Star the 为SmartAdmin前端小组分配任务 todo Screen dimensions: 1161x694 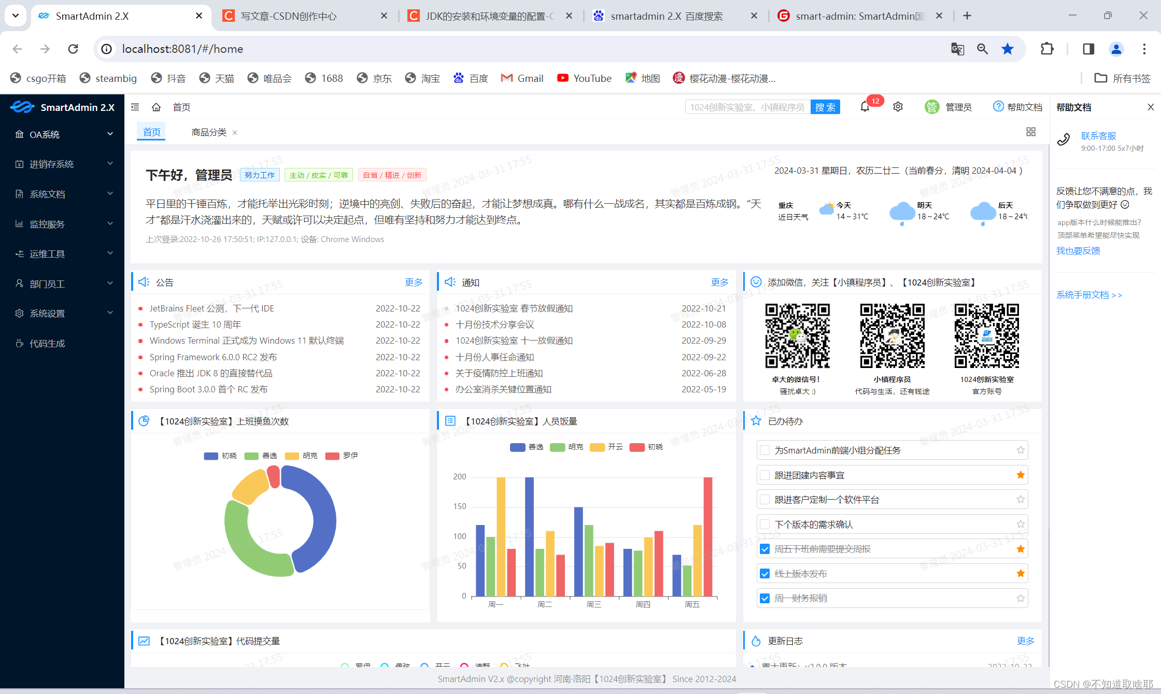point(1021,450)
